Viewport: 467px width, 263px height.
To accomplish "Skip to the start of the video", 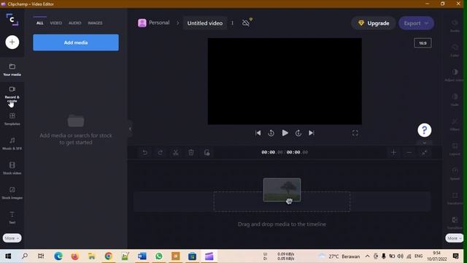I will 258,133.
